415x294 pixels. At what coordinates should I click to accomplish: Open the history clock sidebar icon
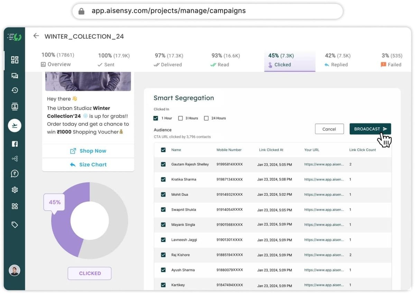pos(15,90)
